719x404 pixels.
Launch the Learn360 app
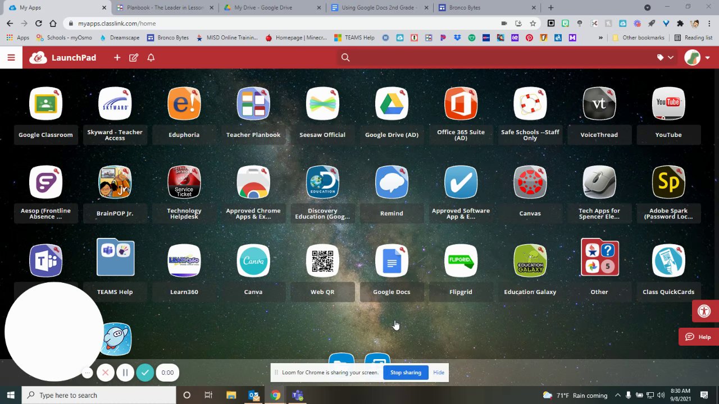coord(184,260)
